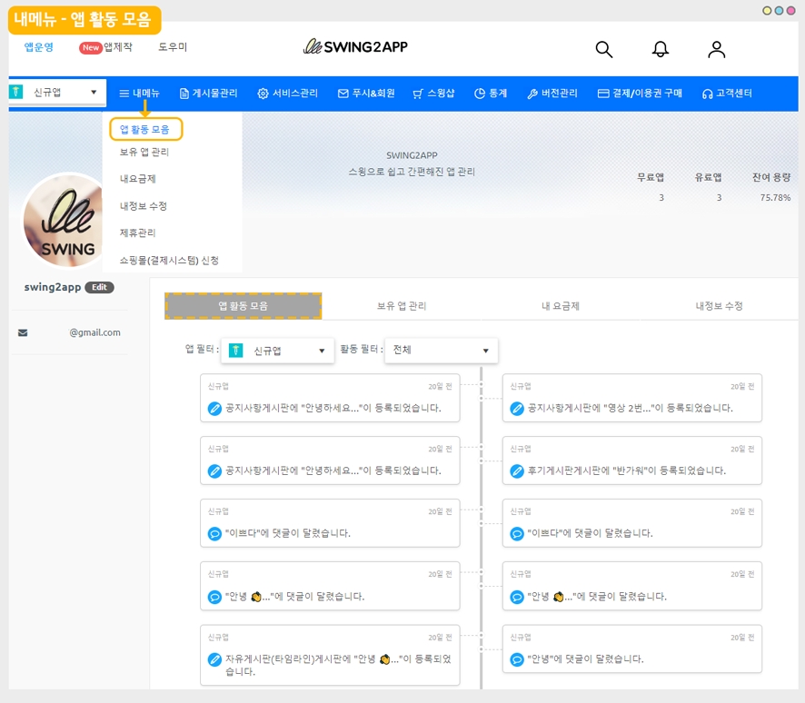Open notifications bell icon

click(x=661, y=49)
